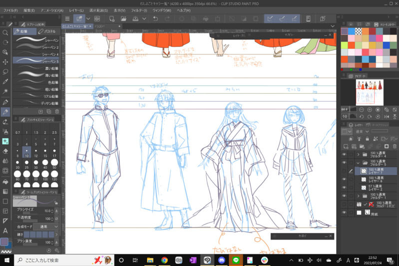
Task: Create new raster layer icon in Layer panel
Action: (x=346, y=146)
